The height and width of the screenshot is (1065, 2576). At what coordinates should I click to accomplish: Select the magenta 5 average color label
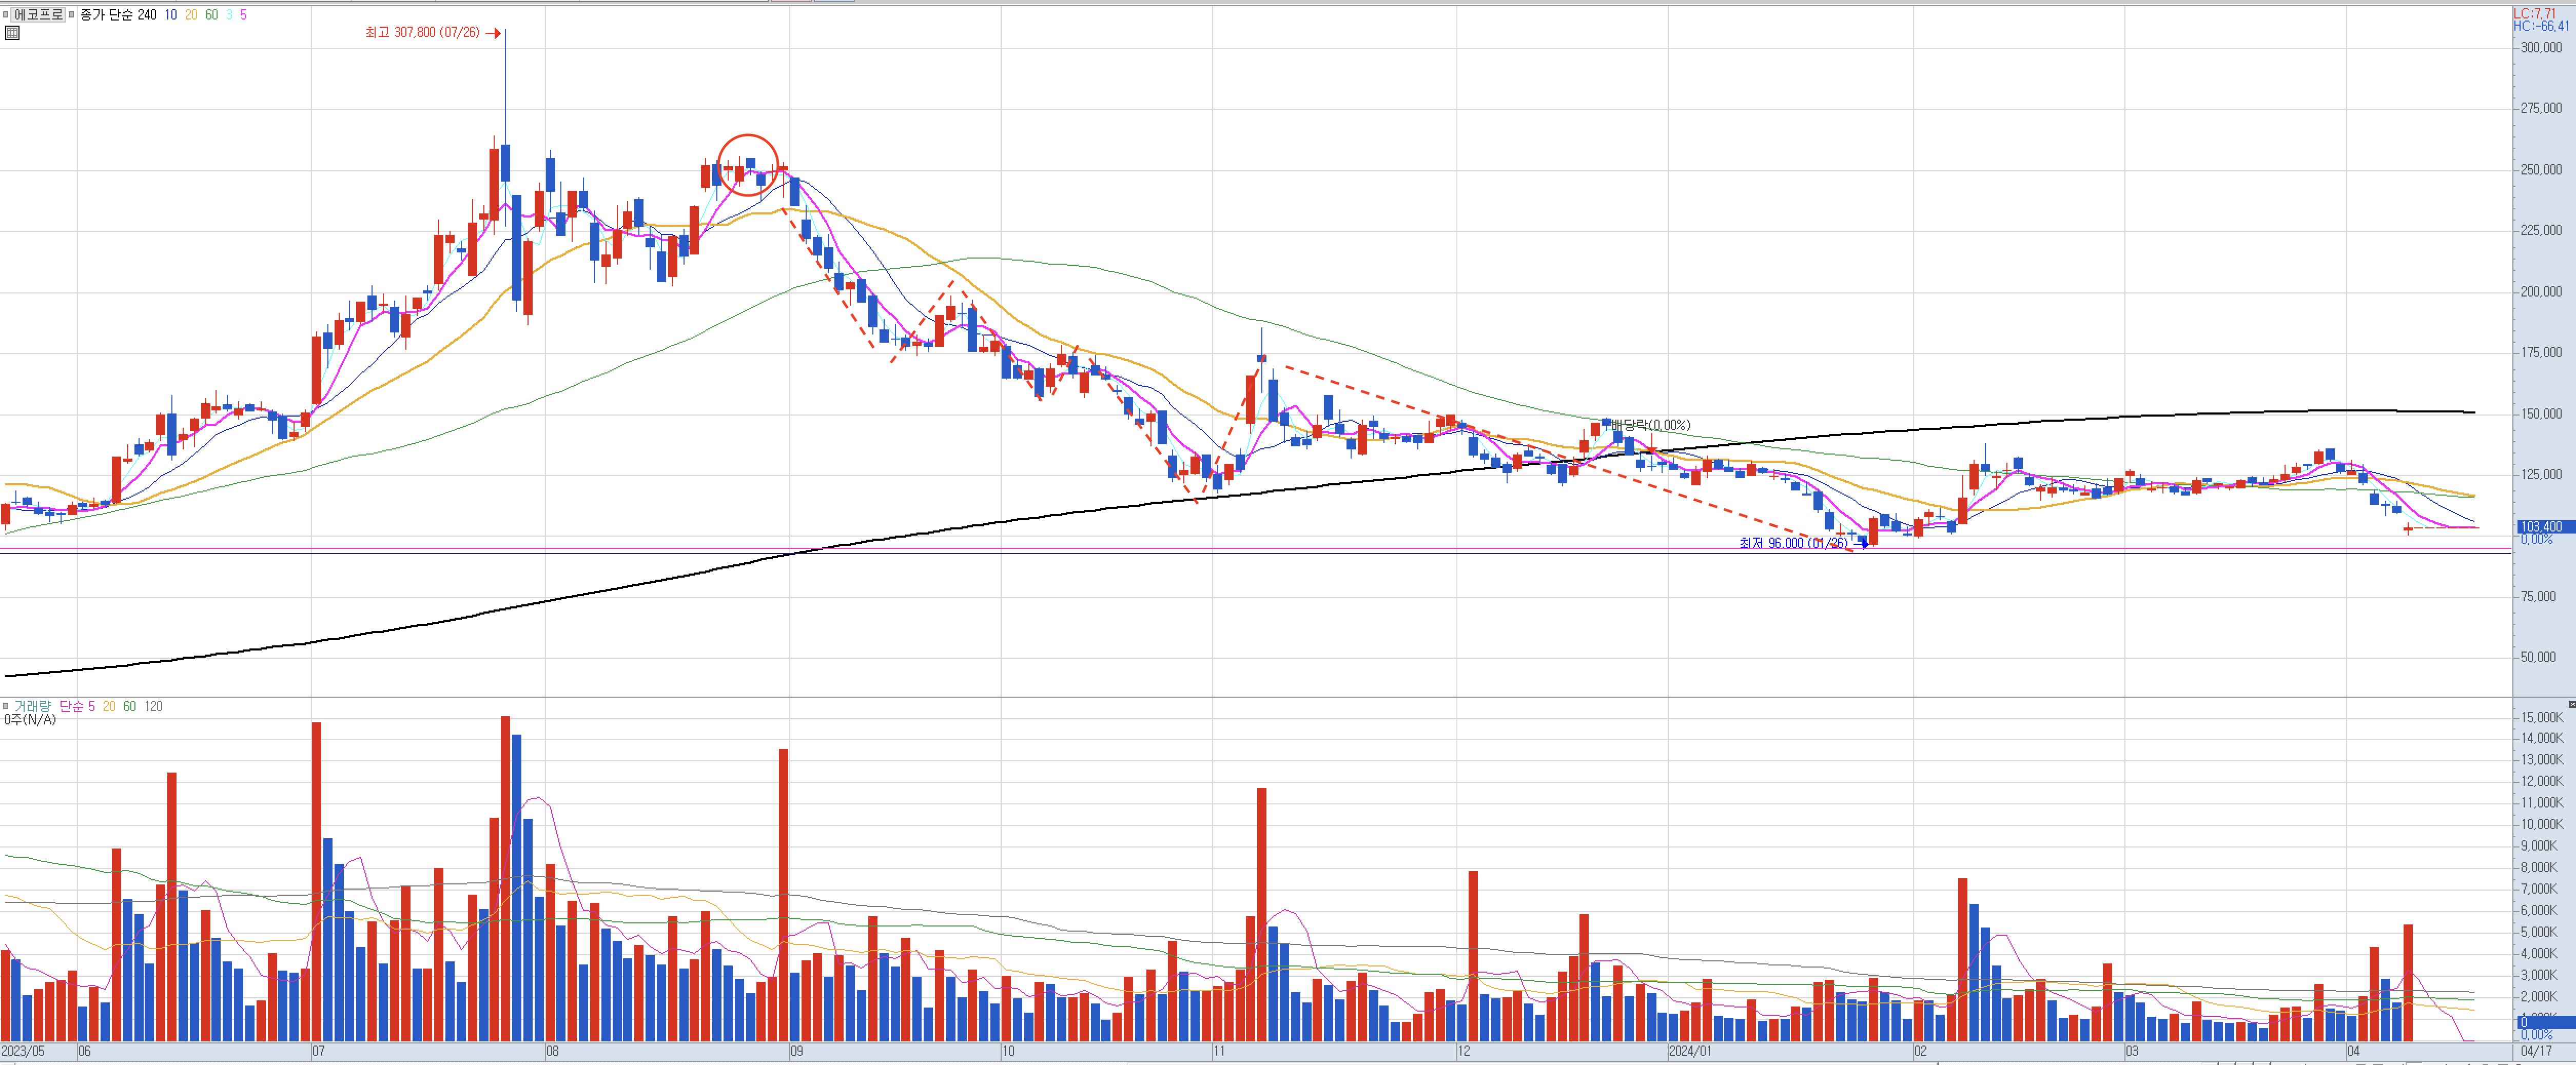point(244,15)
